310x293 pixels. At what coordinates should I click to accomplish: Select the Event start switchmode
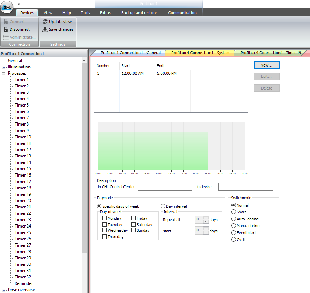(x=233, y=233)
